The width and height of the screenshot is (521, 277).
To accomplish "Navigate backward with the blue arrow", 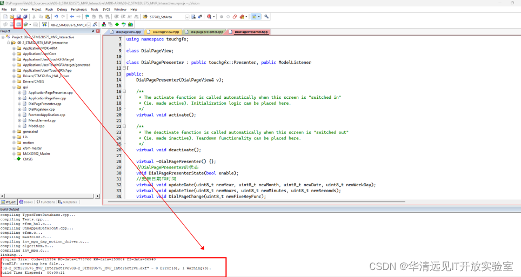I will (x=72, y=17).
